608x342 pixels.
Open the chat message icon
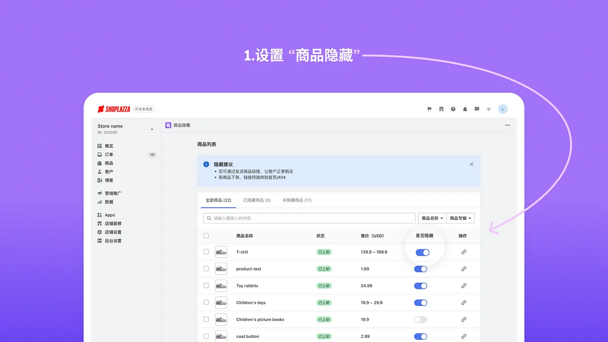pos(477,109)
